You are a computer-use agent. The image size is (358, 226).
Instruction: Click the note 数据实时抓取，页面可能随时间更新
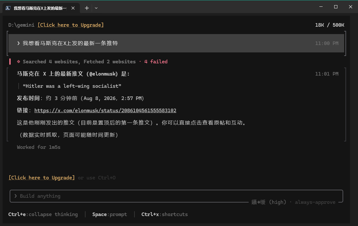69,135
